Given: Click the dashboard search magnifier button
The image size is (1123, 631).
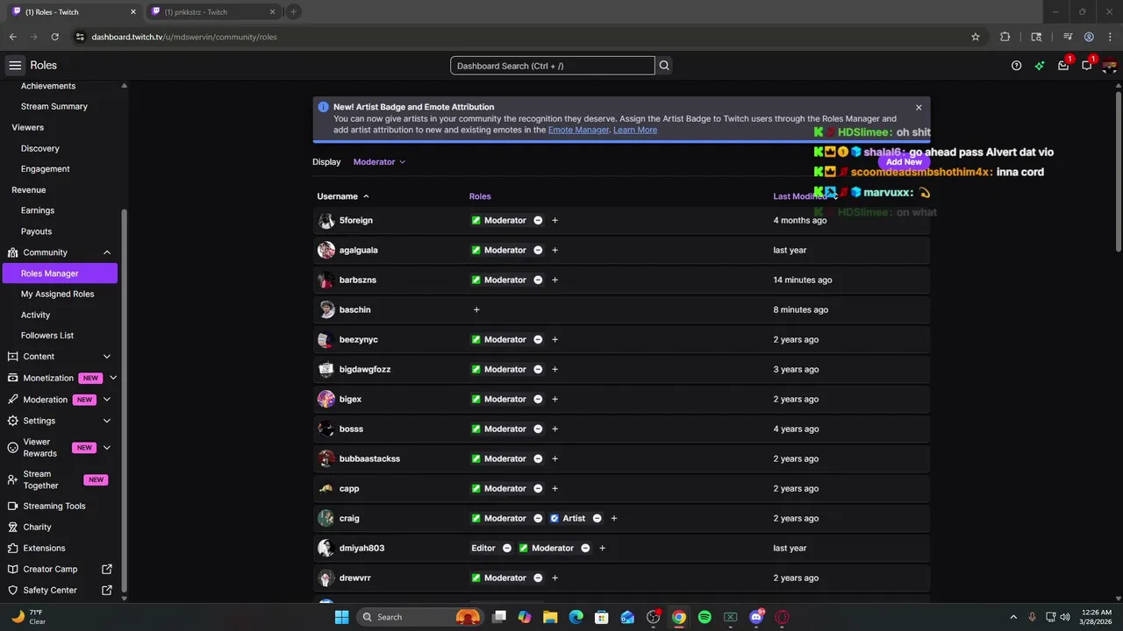Looking at the screenshot, I should coord(664,66).
